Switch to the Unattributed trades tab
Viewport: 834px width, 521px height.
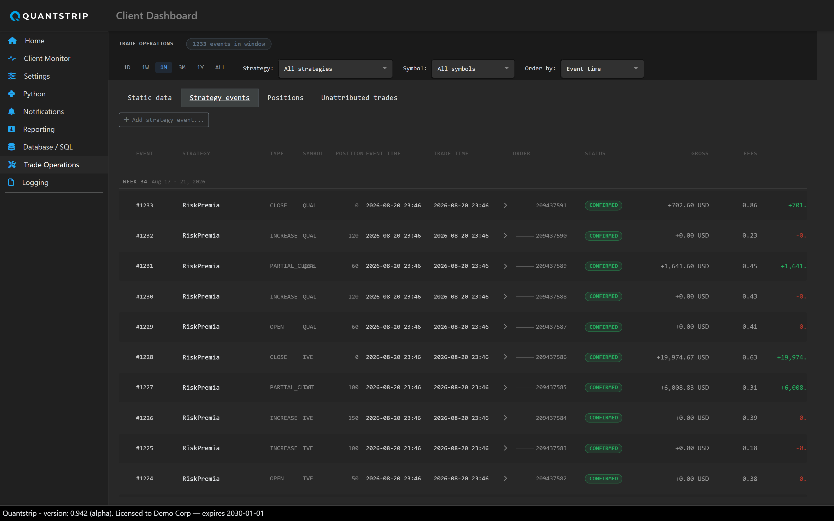[x=359, y=98]
